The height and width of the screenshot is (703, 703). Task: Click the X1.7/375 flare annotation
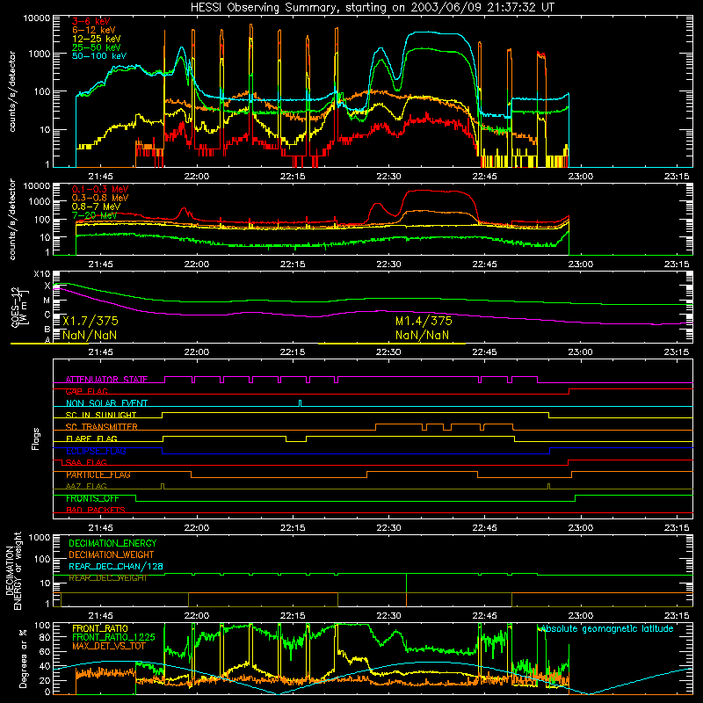(x=91, y=321)
